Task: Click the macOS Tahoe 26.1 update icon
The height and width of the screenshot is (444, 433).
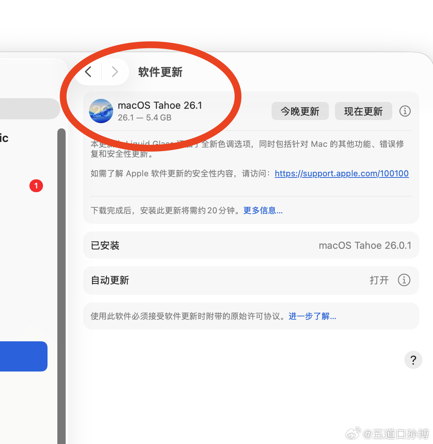Action: [101, 111]
